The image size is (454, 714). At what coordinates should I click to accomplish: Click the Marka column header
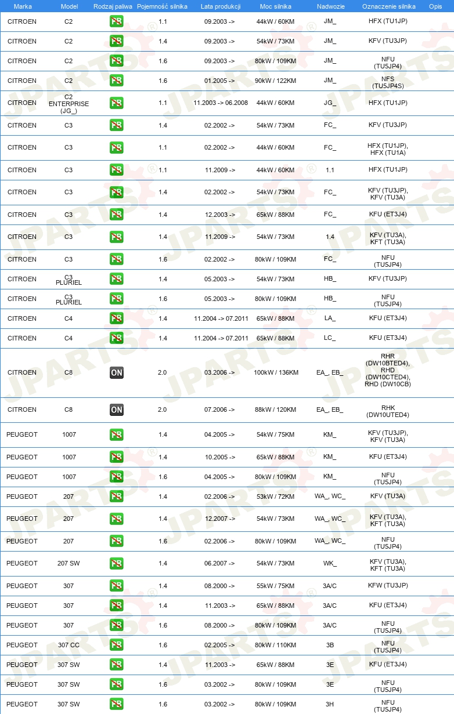pyautogui.click(x=23, y=6)
